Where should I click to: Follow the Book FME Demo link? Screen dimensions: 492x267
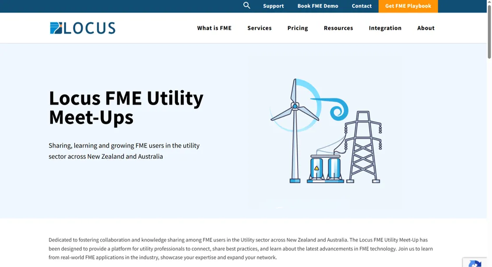[x=318, y=6]
